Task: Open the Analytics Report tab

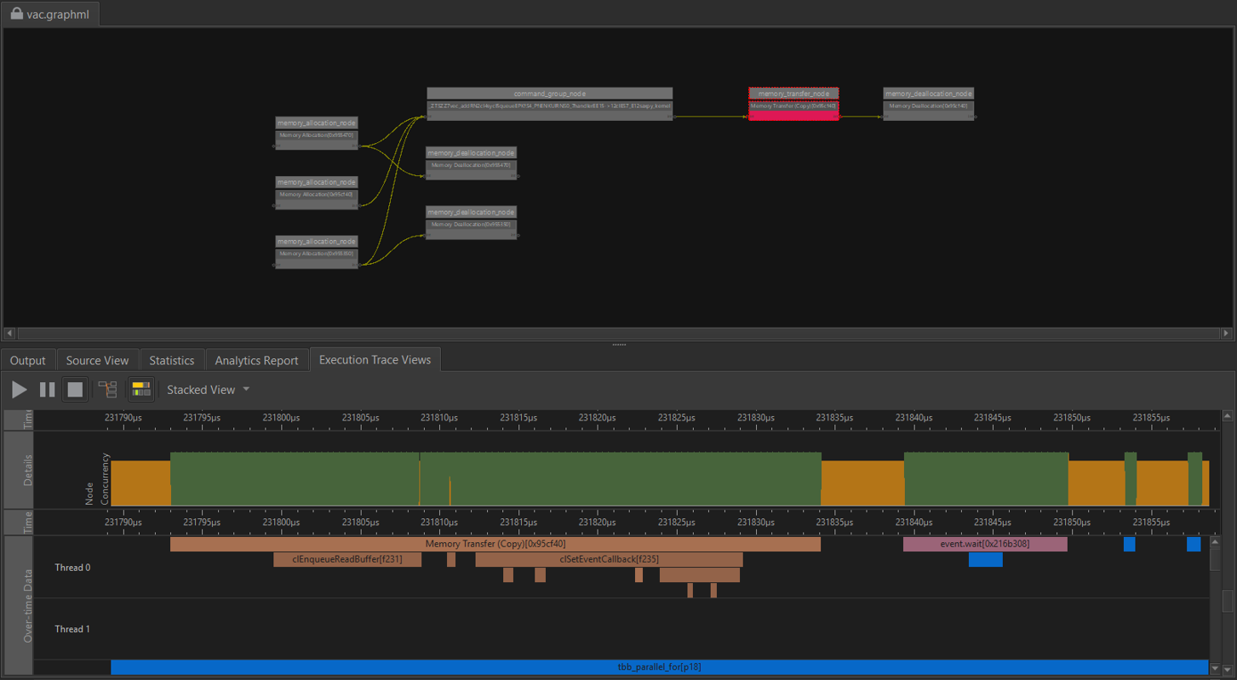Action: click(x=256, y=361)
